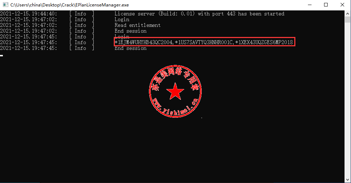Screen dimensions: 351x183
Task: Close the EPlanLicenseManager console window
Action: [342, 5]
